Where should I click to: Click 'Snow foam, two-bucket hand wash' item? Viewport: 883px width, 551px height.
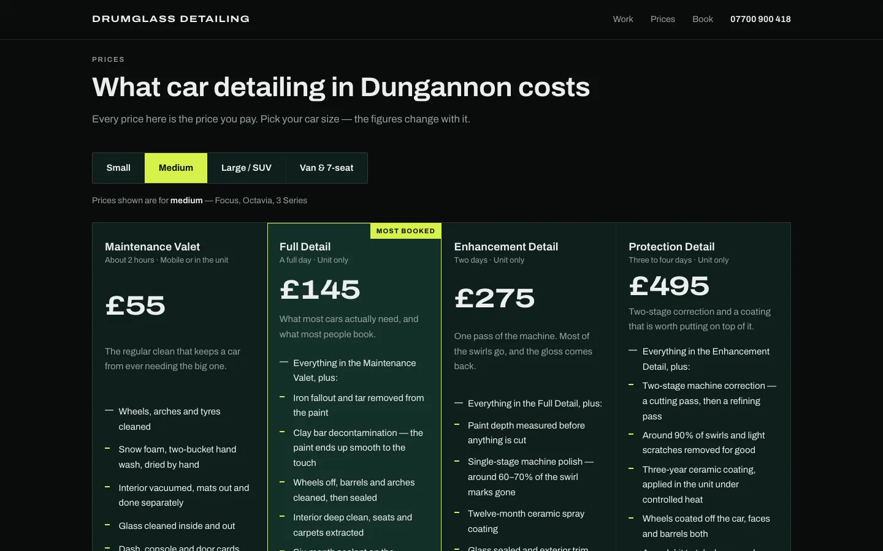[177, 457]
